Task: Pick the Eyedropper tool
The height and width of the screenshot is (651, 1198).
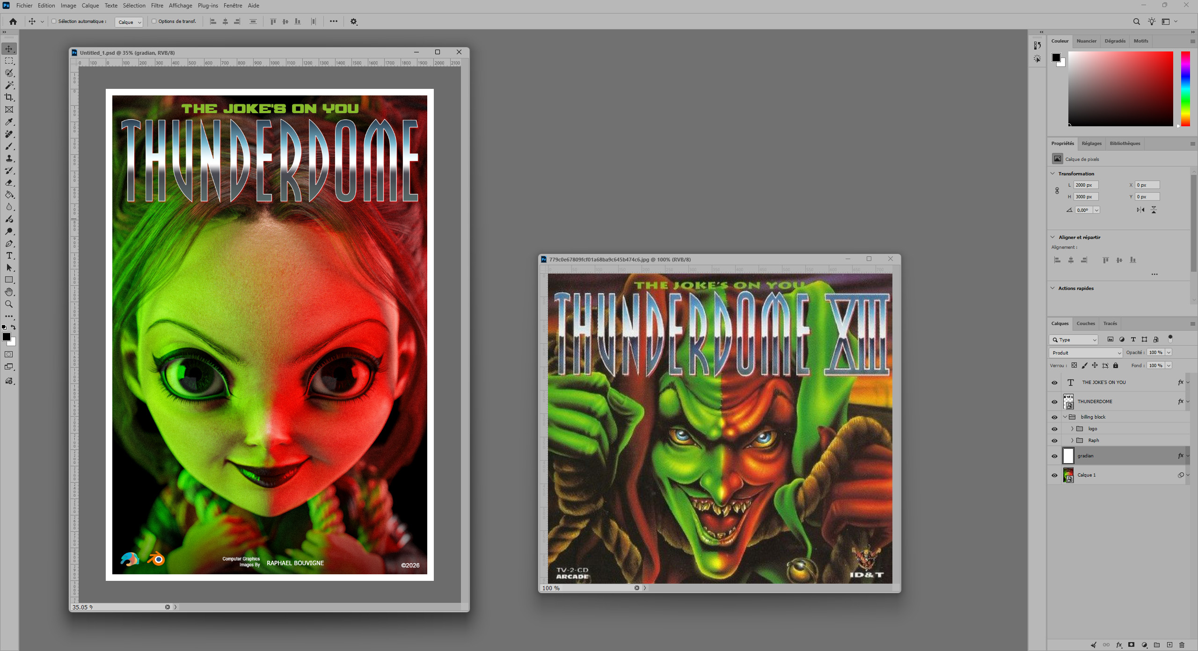Action: point(9,122)
